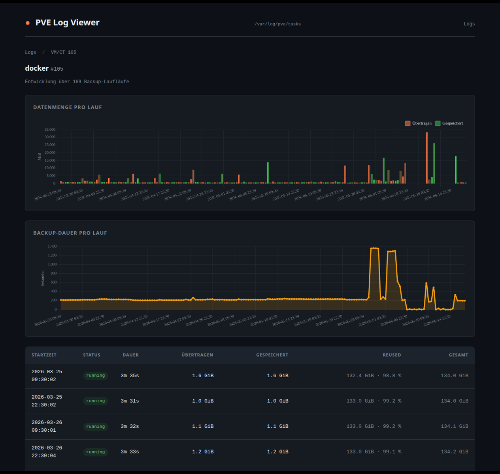Click the 1.2 GiB Gespeichert value
The image size is (500, 474).
277,452
